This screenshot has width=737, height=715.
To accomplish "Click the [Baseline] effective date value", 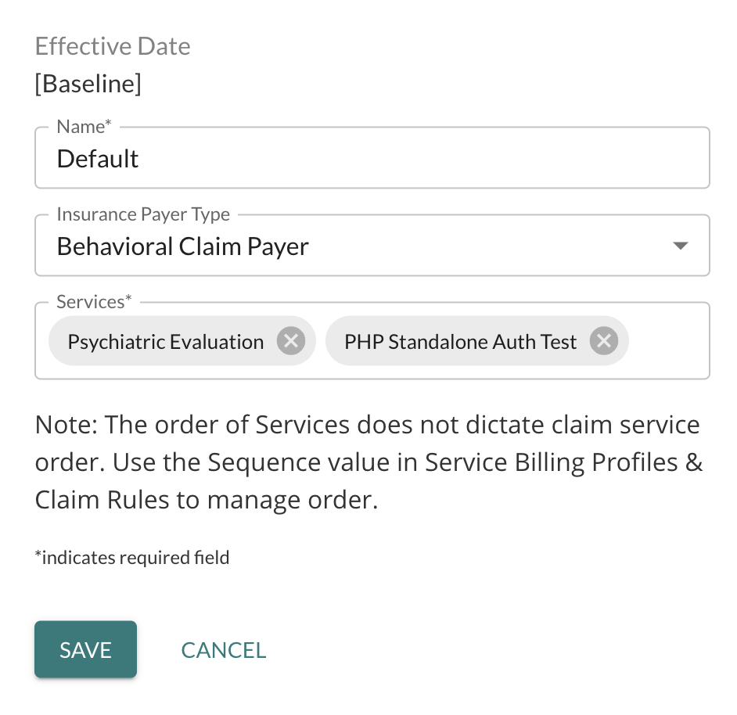I will 88,84.
